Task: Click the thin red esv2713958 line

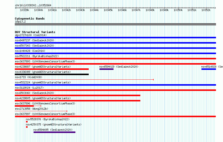Action: pyautogui.click(x=41, y=111)
